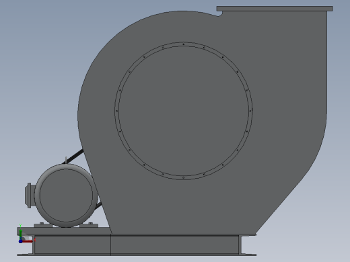This screenshot has width=350, height=262.
Task: Select the rectangular discharge flange on top
Action: (275, 9)
